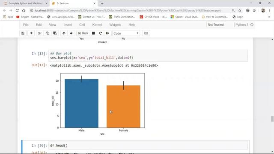Viewport: 274px width, 154px height.
Task: Close the 5- Seaborn browser tab
Action: point(94,3)
